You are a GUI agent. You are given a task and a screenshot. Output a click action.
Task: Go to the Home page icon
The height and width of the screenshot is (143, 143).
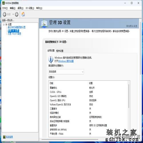click(x=23, y=14)
